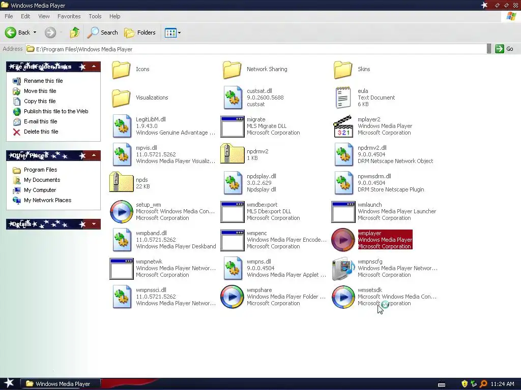Click the Go button
Viewport: 521px width, 390px height.
[504, 49]
